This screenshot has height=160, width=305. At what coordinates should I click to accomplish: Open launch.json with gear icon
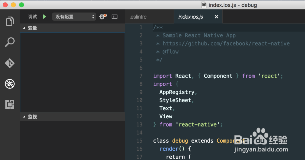click(102, 17)
